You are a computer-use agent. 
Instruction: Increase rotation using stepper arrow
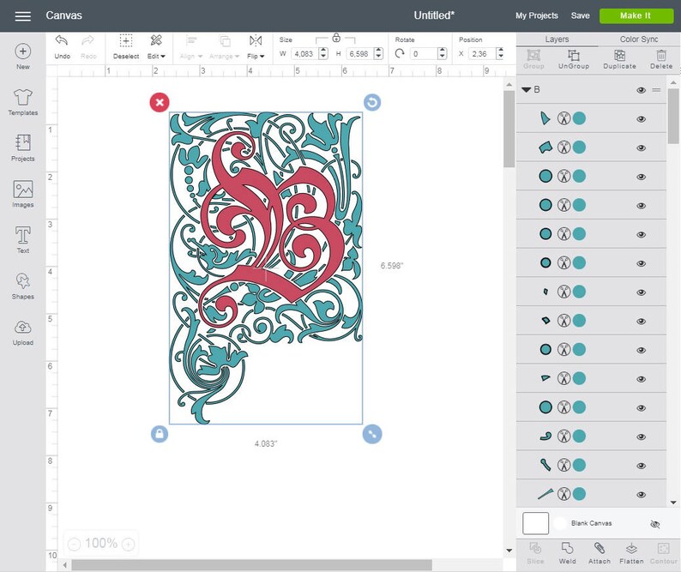click(x=442, y=51)
